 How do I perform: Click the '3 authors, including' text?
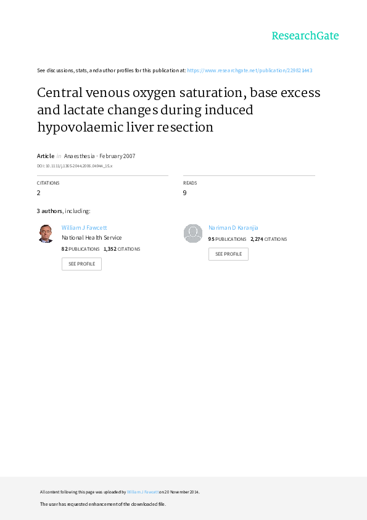pos(64,211)
